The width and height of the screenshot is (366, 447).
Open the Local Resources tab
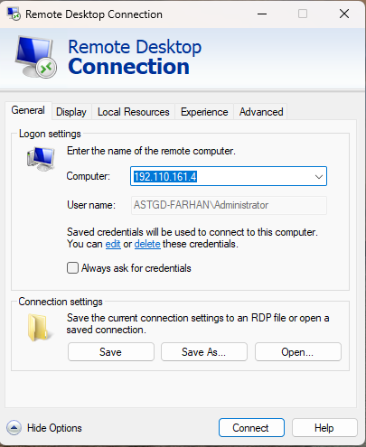click(x=134, y=112)
